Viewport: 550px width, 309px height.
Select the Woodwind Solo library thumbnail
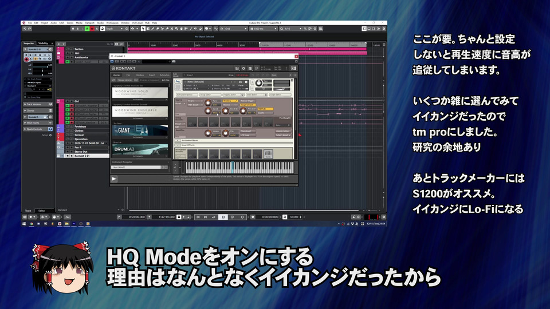pyautogui.click(x=140, y=93)
